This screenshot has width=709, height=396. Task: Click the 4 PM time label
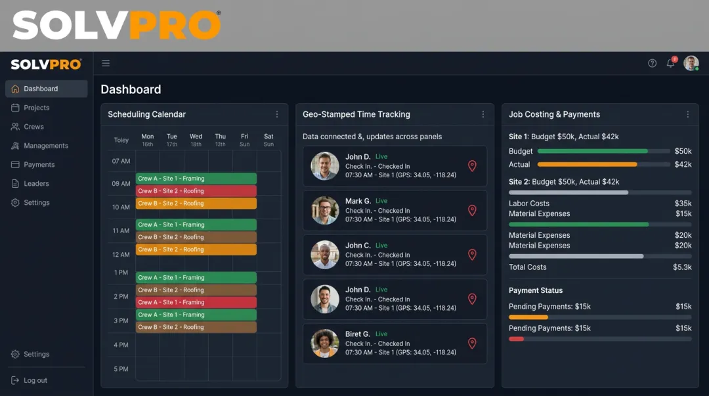tap(121, 345)
